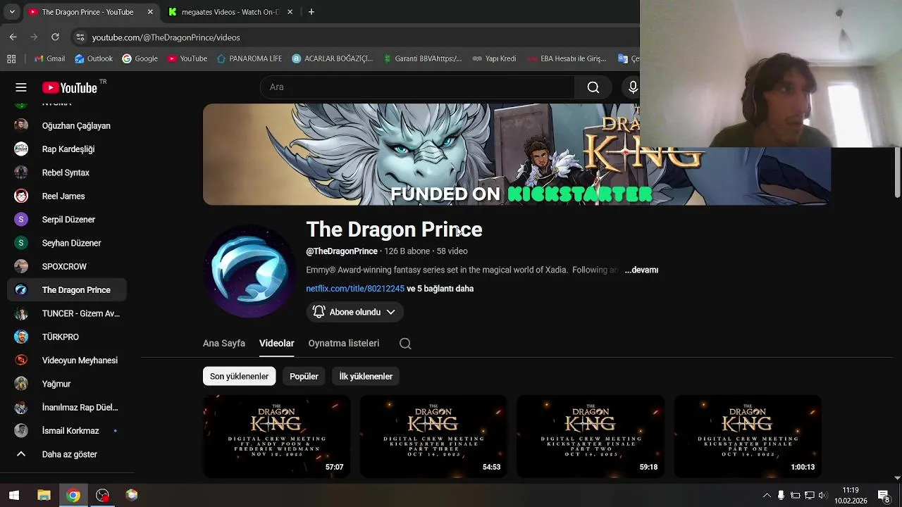The width and height of the screenshot is (902, 507).
Task: Click The Dragon Prince channel avatar
Action: (x=249, y=271)
